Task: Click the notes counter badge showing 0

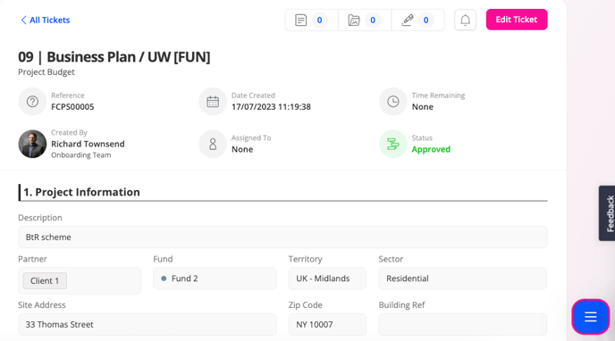Action: [320, 20]
